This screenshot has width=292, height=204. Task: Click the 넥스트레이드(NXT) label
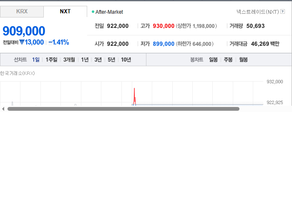257,12
